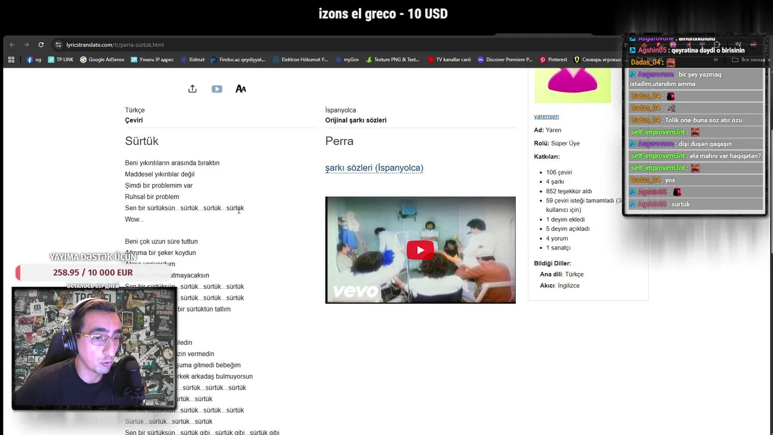Open the Узнать IP адрес bookmark
Screen dimensions: 773x435
coord(152,60)
